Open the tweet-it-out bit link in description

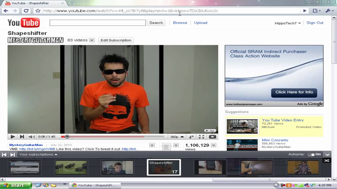coord(130,149)
